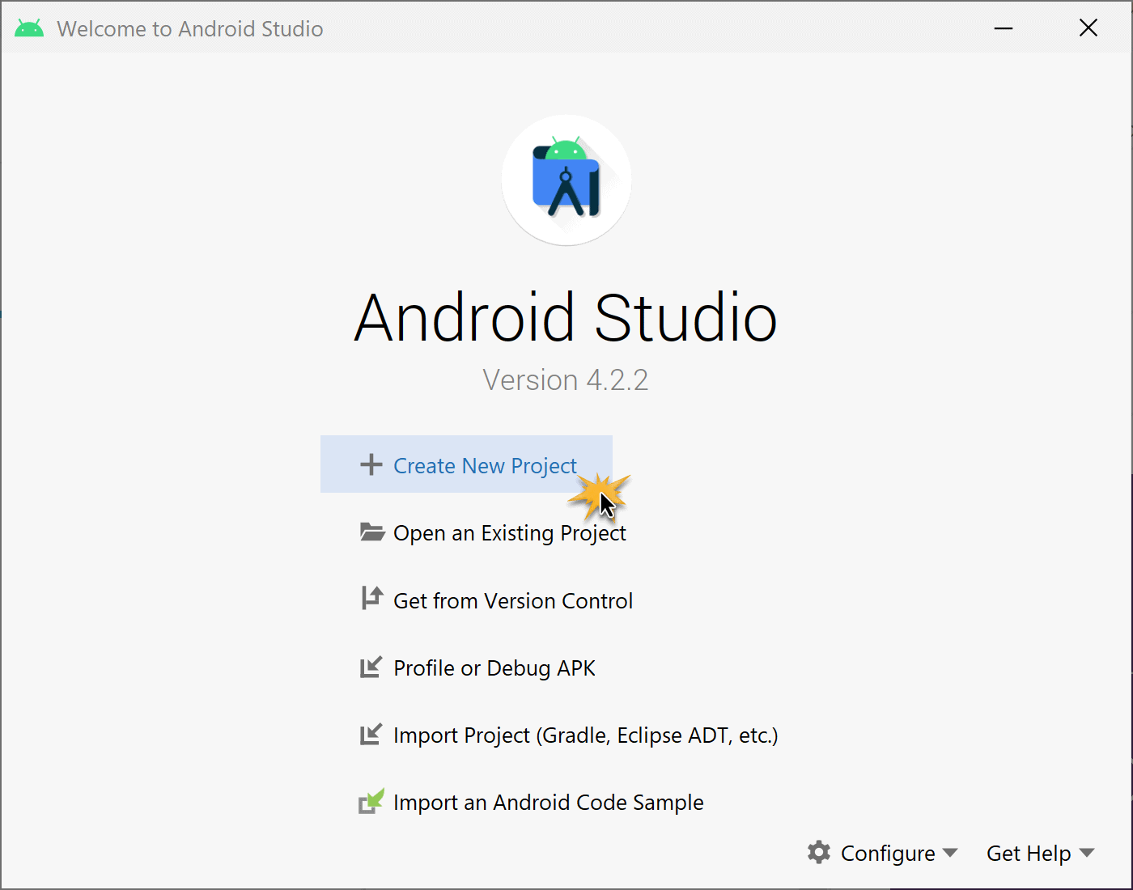This screenshot has height=890, width=1133.
Task: Click the green Import Android Code Sample icon
Action: 371,801
